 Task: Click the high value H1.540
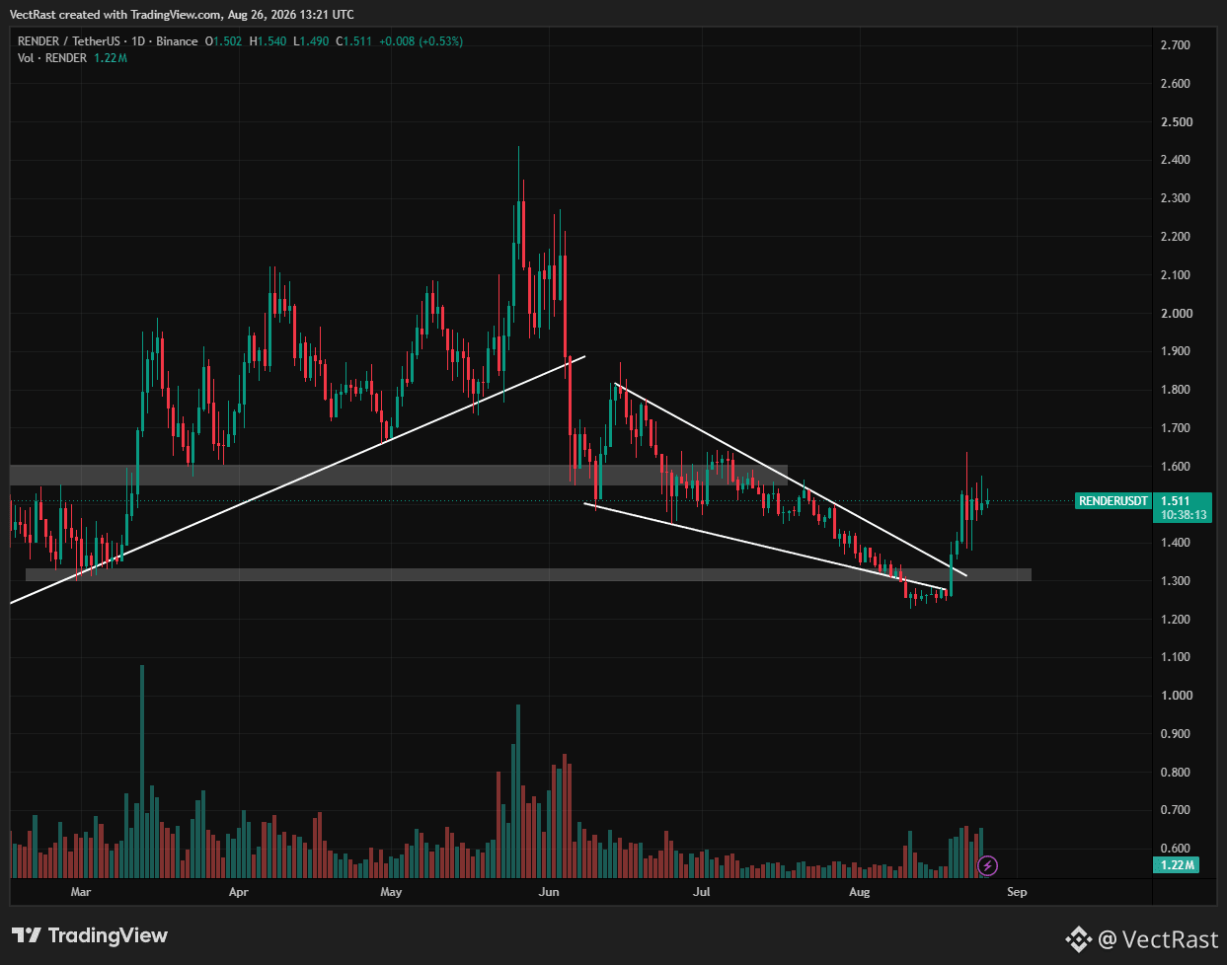coord(268,41)
